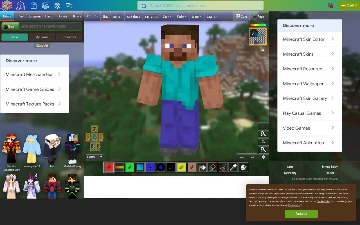
Task: Enter fullscreen preview mode
Action: [263, 125]
